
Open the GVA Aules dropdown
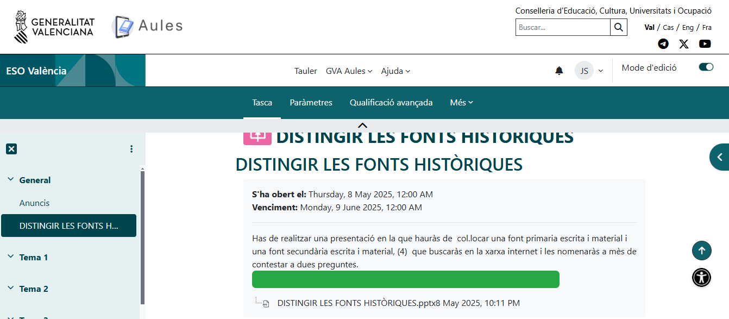pyautogui.click(x=349, y=71)
